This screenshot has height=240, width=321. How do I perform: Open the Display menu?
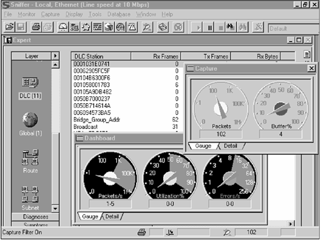pyautogui.click(x=74, y=14)
